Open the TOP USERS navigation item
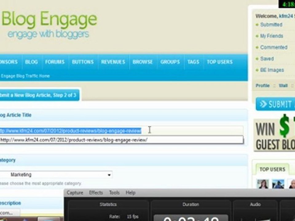295x221 pixels. click(220, 62)
